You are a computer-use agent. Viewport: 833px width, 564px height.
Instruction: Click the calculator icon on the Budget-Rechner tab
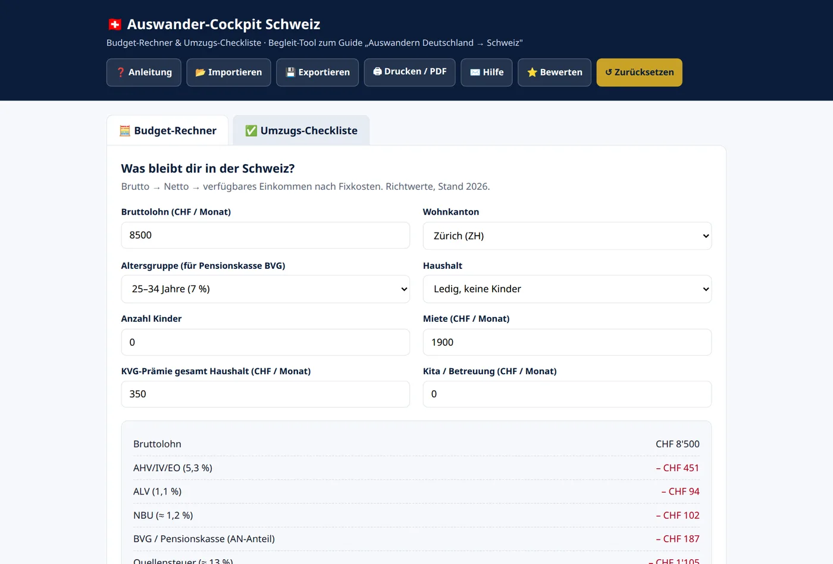click(125, 131)
